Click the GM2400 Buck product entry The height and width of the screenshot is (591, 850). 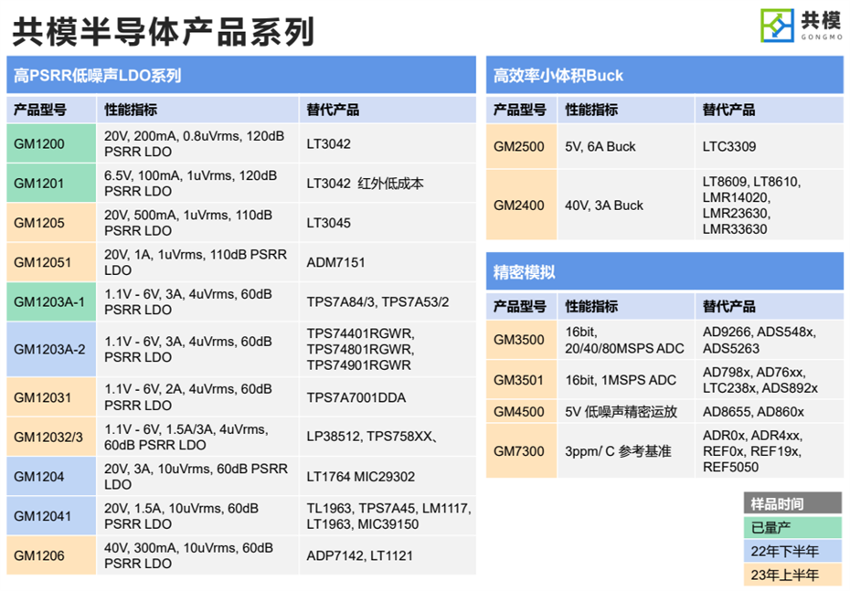[x=521, y=206]
